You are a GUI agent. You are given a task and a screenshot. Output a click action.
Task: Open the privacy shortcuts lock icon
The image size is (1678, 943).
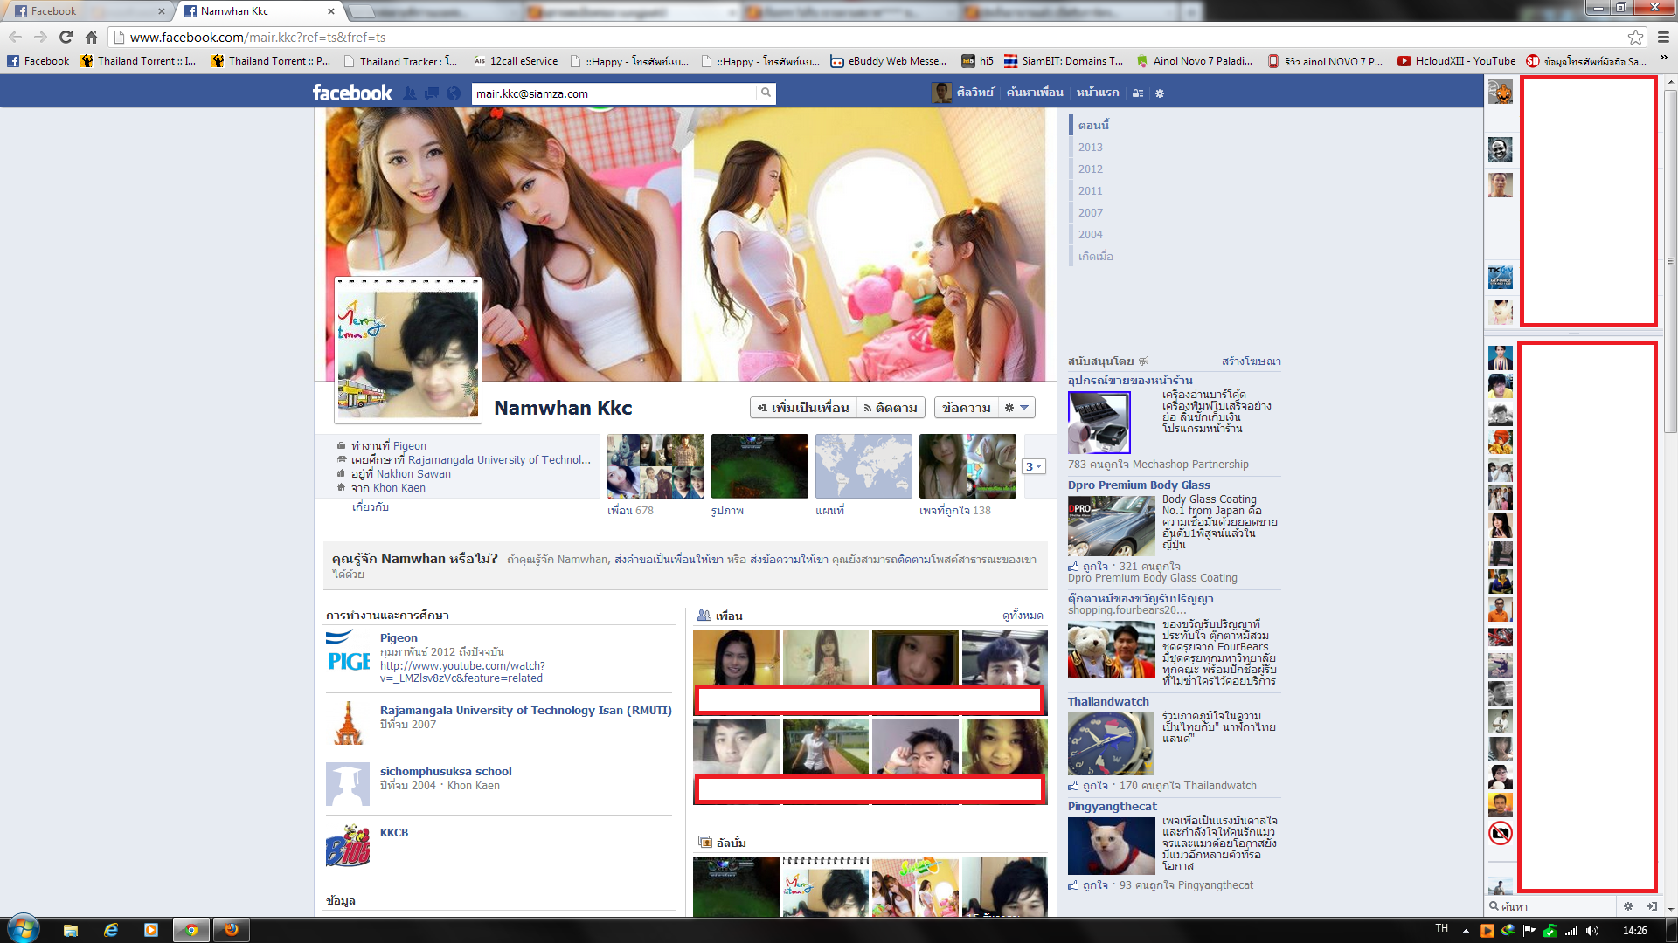[x=1137, y=93]
